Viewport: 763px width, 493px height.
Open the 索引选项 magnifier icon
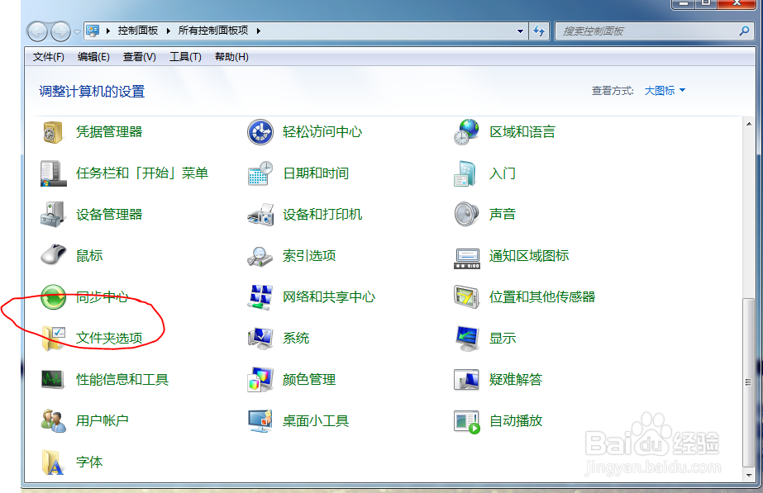pyautogui.click(x=260, y=256)
